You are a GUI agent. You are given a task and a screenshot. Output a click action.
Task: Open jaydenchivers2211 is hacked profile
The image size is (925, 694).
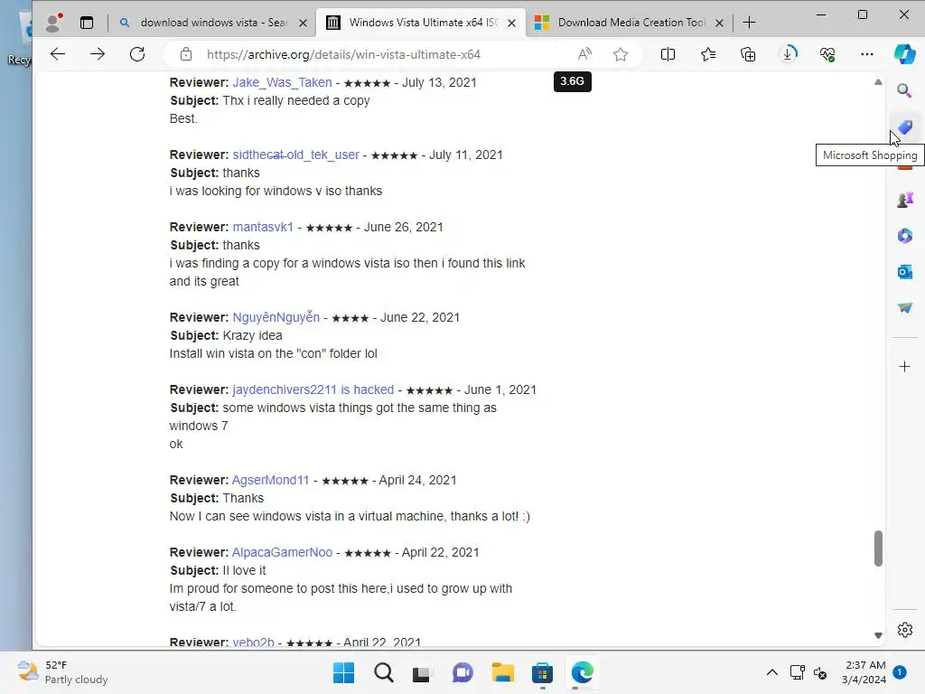[313, 389]
